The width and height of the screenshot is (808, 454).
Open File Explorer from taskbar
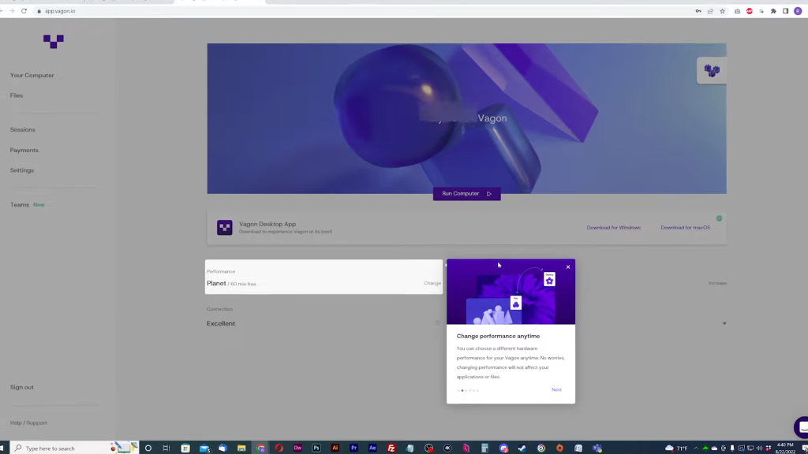241,448
